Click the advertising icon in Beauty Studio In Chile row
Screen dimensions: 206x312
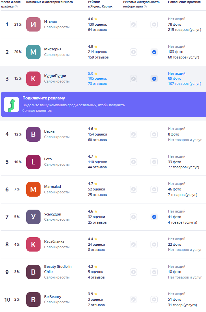pos(133,272)
